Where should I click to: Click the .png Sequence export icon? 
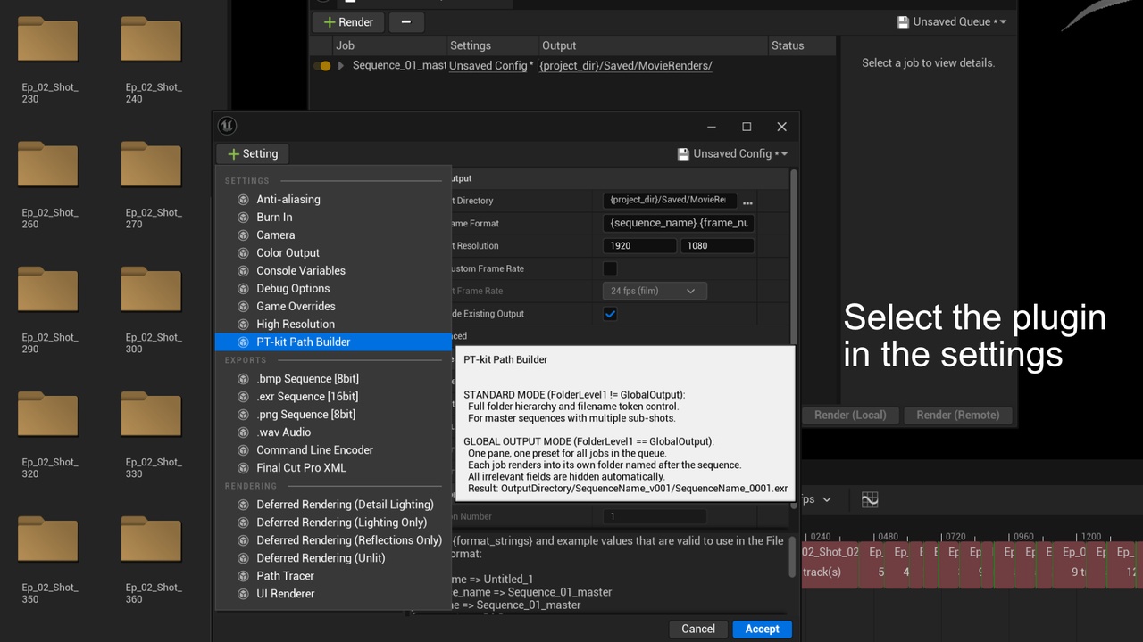click(243, 415)
